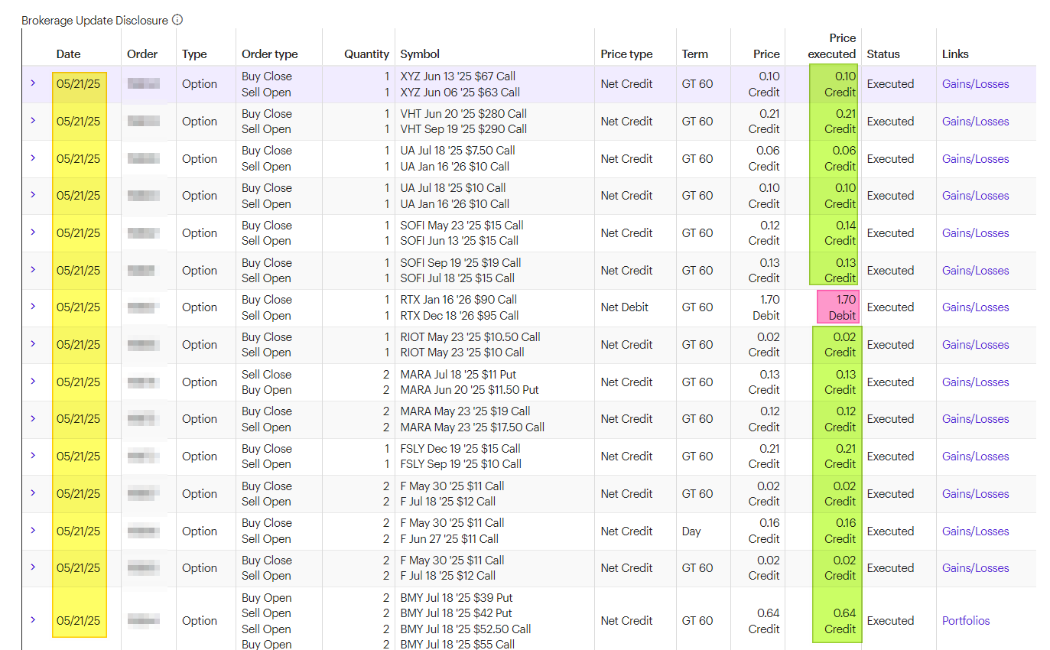Open Gains/Losses for UA $7.50 Call order

975,159
